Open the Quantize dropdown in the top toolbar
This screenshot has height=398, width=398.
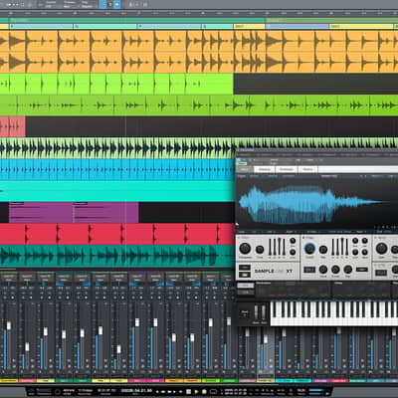click(52, 4)
